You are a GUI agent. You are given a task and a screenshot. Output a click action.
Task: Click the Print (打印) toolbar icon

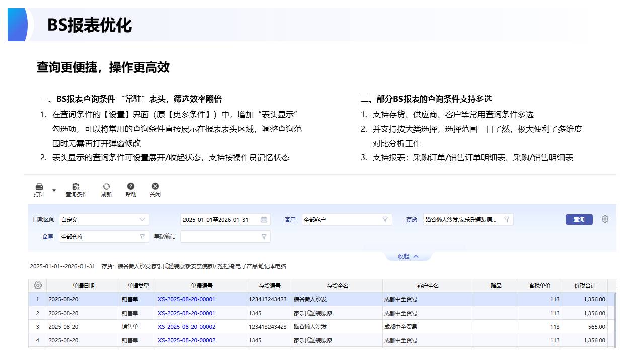coord(39,187)
